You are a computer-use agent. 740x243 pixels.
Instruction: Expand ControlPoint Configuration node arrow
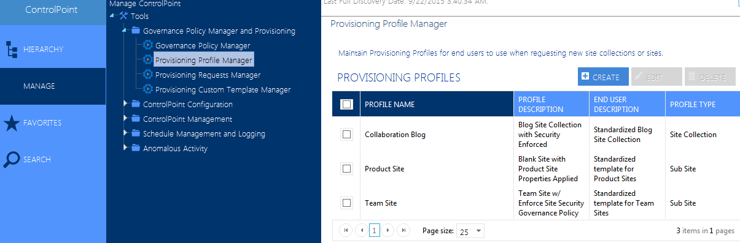(125, 103)
